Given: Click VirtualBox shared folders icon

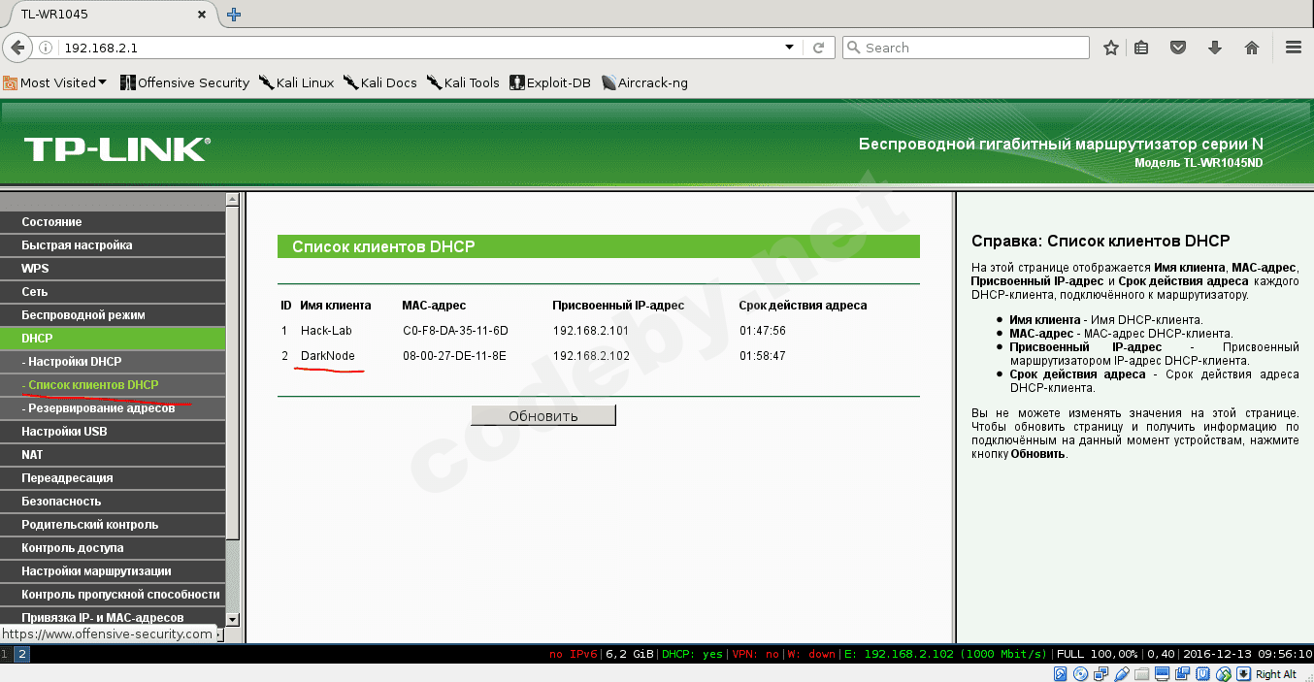Looking at the screenshot, I should 1142,673.
